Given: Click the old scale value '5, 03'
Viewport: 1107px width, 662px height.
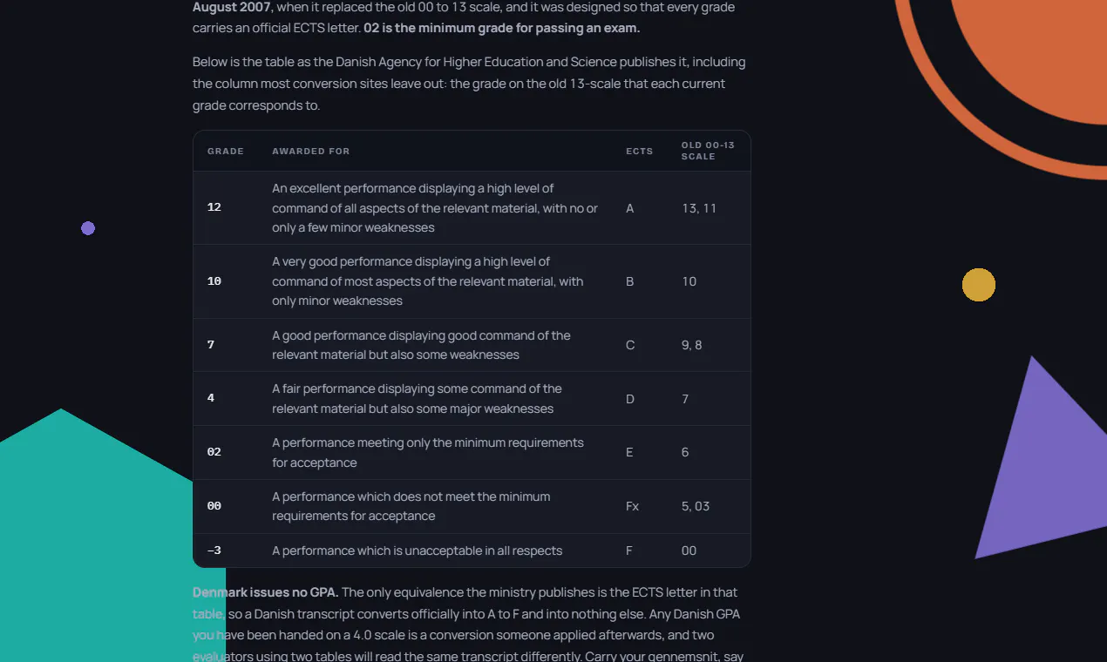Looking at the screenshot, I should click(696, 506).
